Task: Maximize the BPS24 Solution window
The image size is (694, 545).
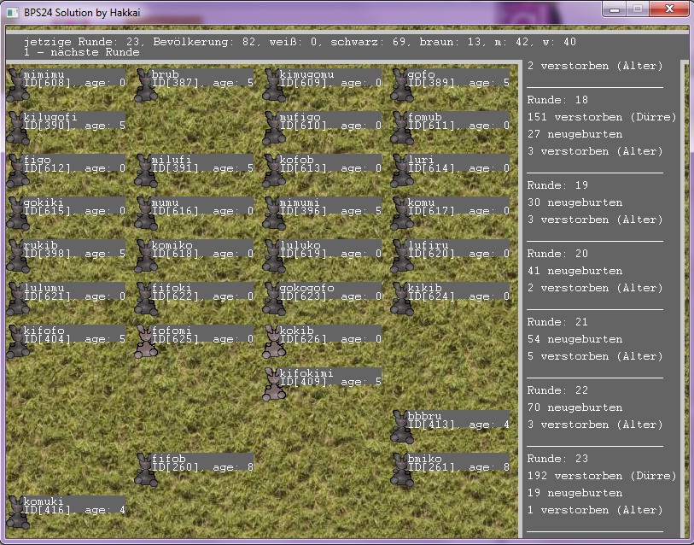Action: (636, 9)
